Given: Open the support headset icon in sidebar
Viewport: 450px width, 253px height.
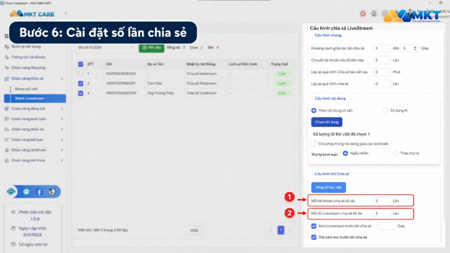Looking at the screenshot, I should [11, 191].
